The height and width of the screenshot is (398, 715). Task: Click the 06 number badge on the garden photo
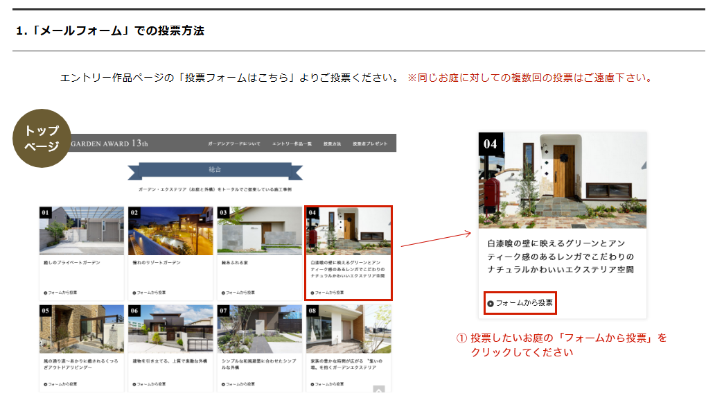[134, 311]
